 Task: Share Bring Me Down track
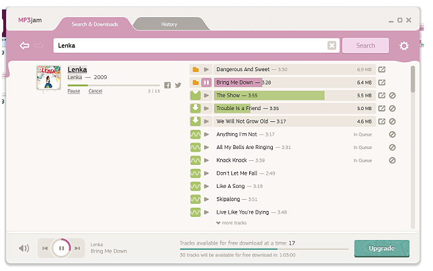pos(382,82)
